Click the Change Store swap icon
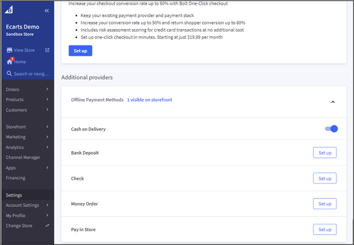The image size is (354, 245). (47, 226)
